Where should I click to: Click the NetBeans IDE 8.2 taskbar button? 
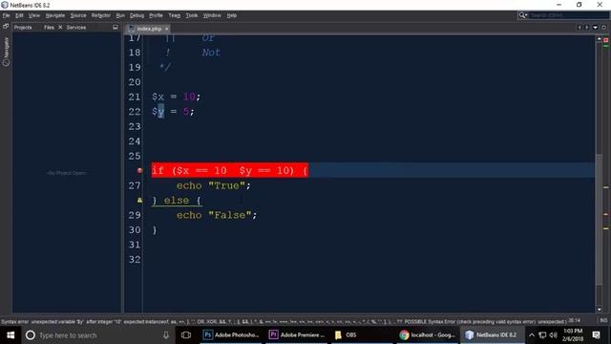493,335
